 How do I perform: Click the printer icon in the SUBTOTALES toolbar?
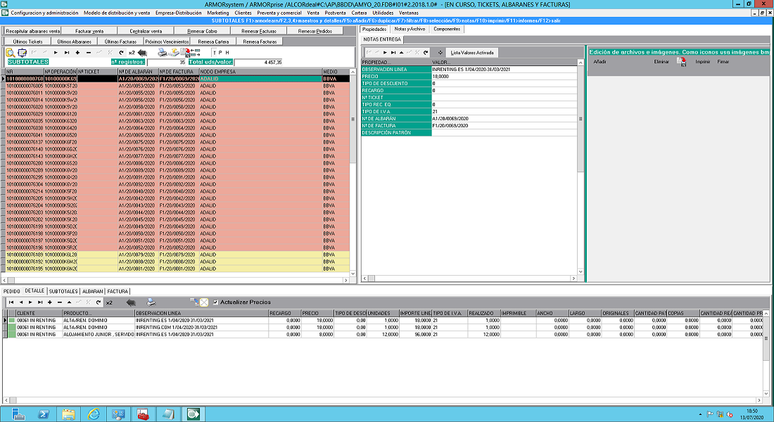point(162,53)
